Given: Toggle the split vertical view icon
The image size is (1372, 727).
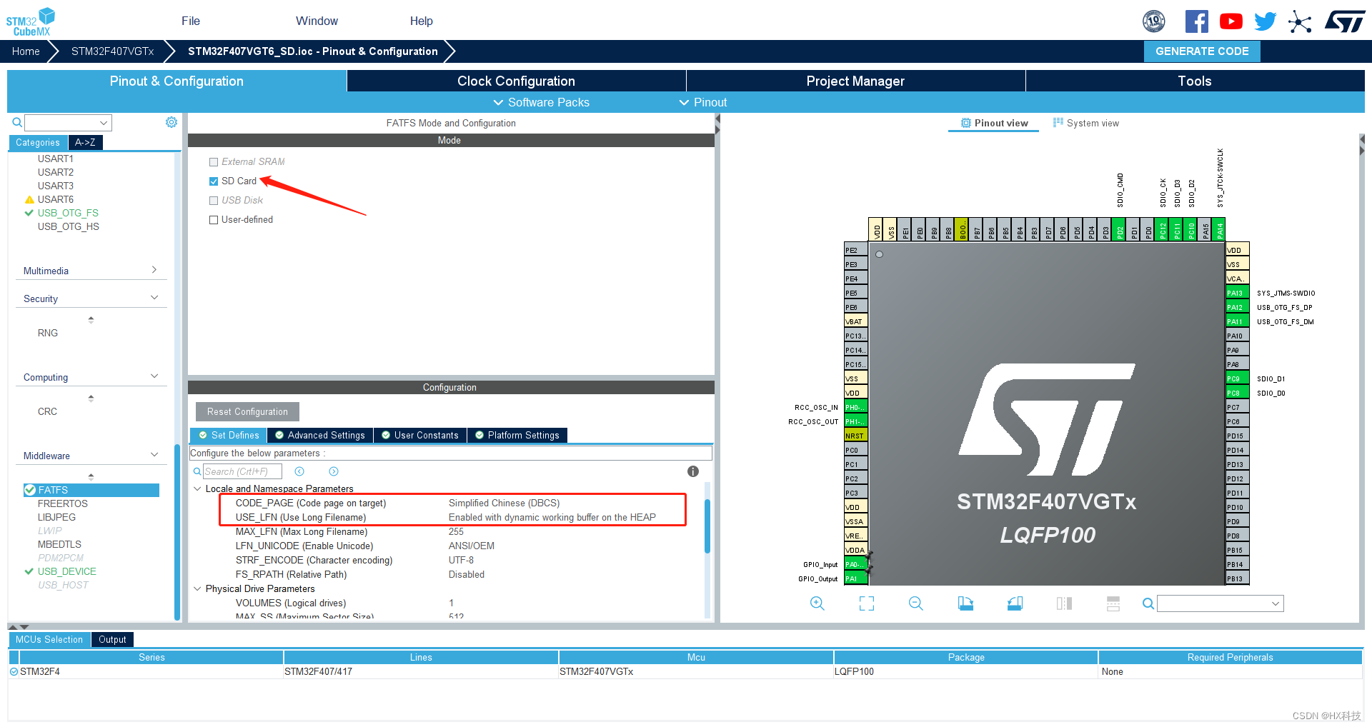Looking at the screenshot, I should pyautogui.click(x=1113, y=603).
